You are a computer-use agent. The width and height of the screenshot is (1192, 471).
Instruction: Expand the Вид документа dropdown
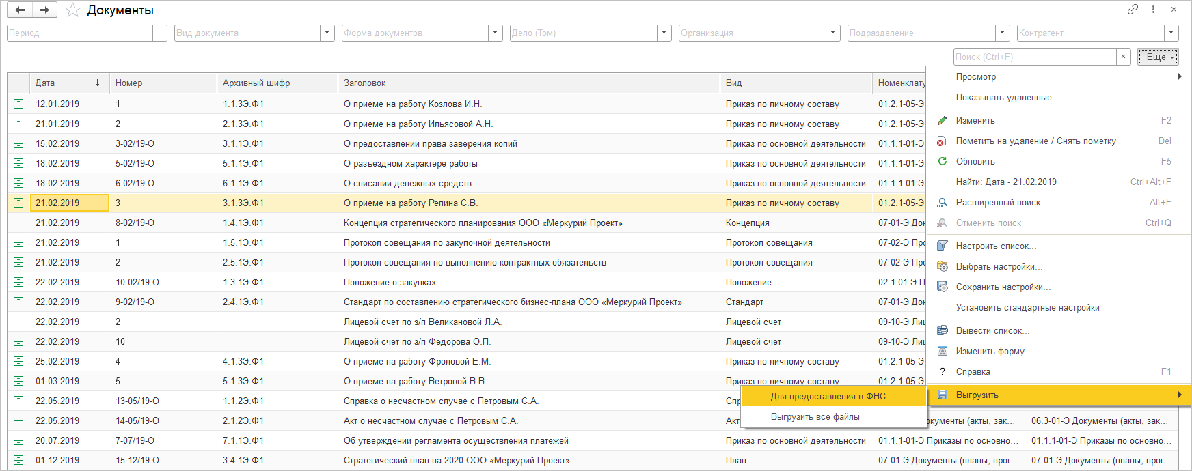[x=327, y=33]
